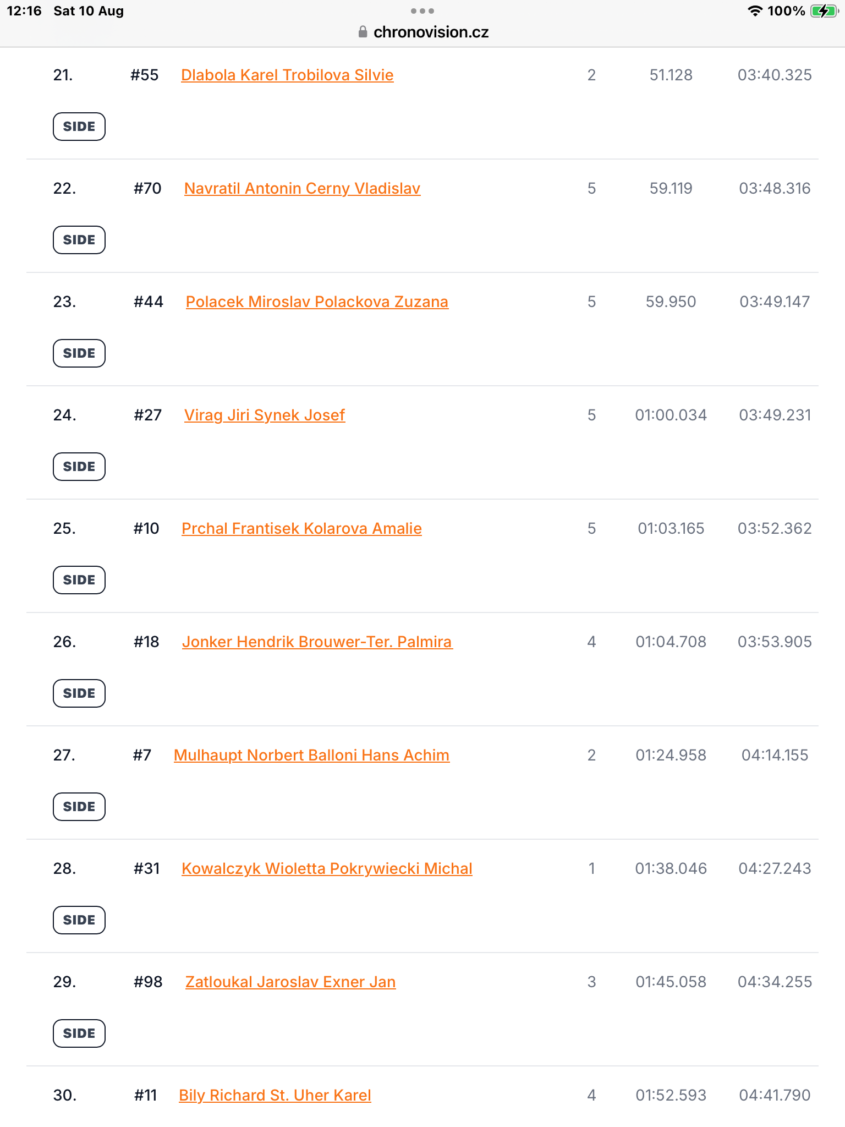The height and width of the screenshot is (1127, 845).
Task: Tap the battery charging icon
Action: (x=824, y=11)
